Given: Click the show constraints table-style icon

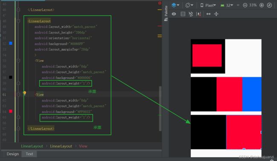Looking at the screenshot, I should tap(183, 14).
